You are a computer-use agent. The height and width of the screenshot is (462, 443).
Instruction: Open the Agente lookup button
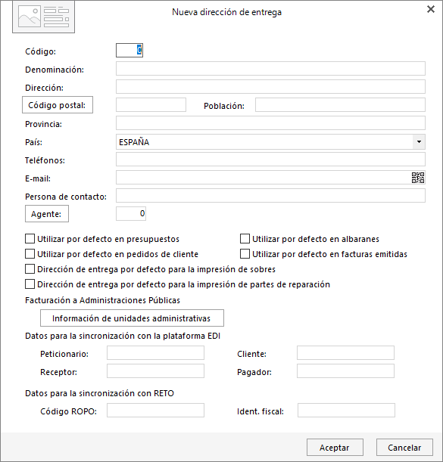pos(47,214)
